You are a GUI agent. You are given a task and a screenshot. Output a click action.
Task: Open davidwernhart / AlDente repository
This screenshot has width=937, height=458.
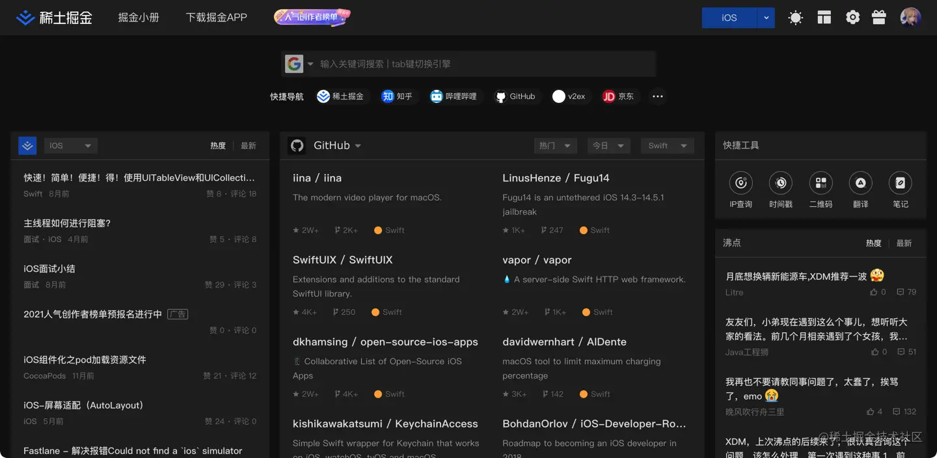click(x=564, y=342)
